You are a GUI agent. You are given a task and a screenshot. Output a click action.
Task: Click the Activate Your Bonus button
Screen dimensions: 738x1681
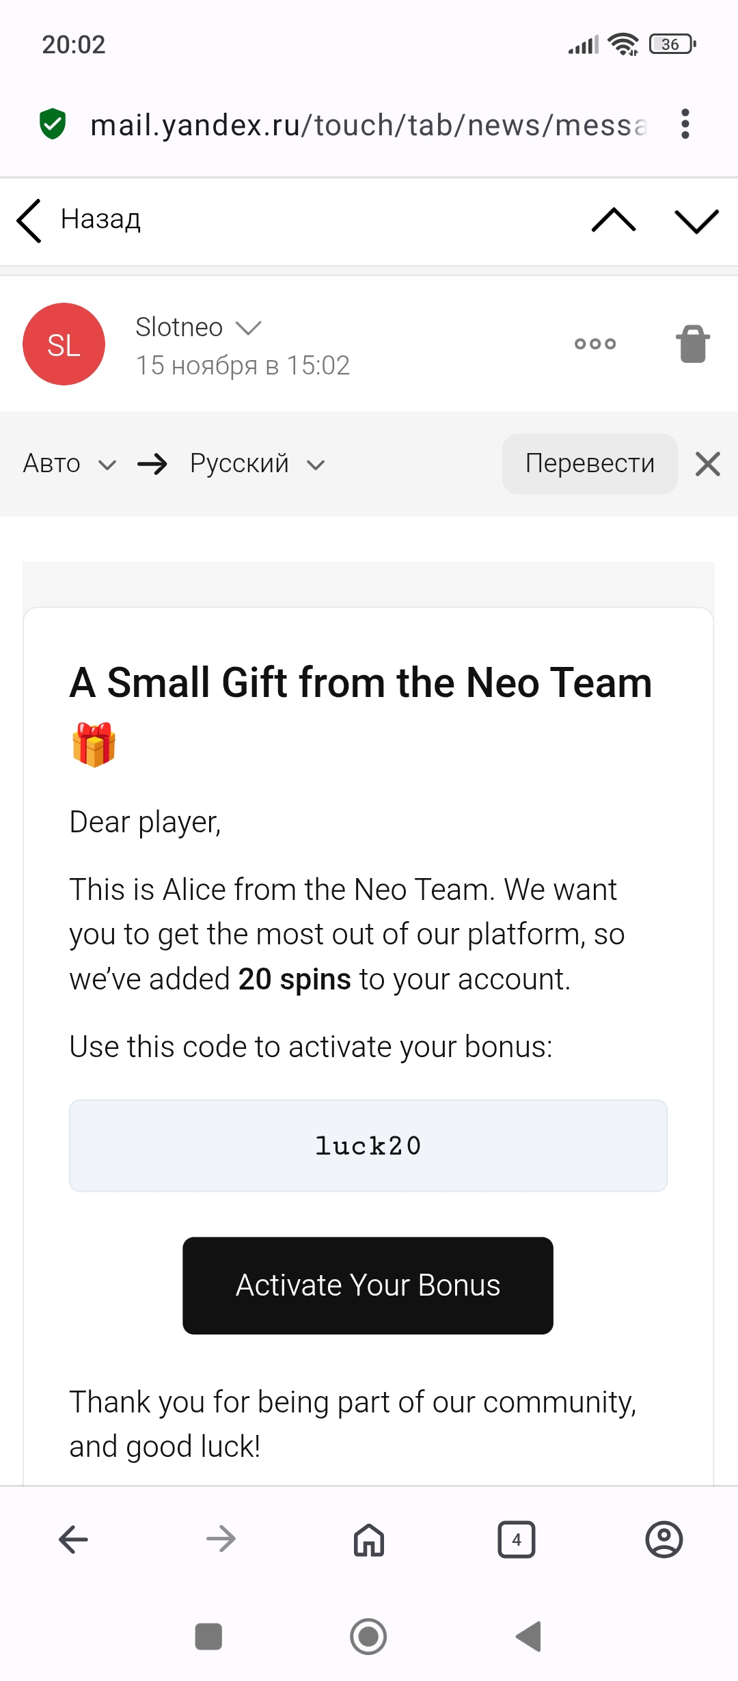368,1285
